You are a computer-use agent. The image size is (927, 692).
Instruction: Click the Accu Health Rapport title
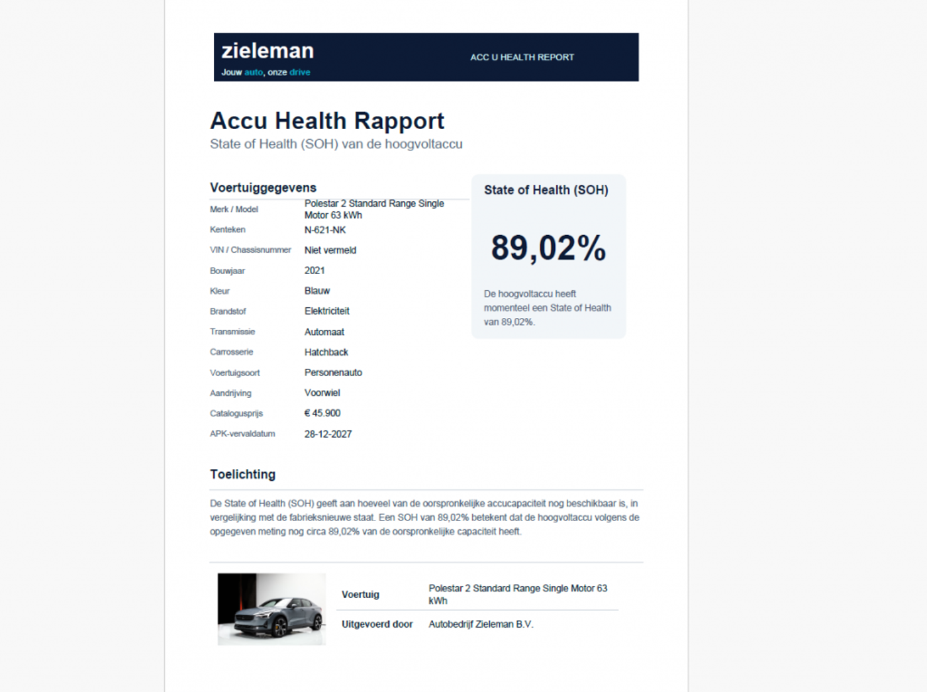327,121
